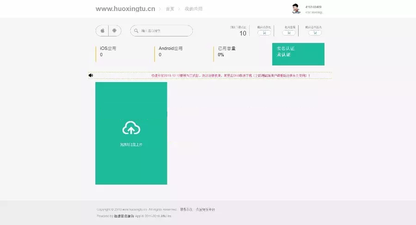Viewport: 416px width, 225px height.
Task: Click the app name search input field
Action: click(161, 31)
